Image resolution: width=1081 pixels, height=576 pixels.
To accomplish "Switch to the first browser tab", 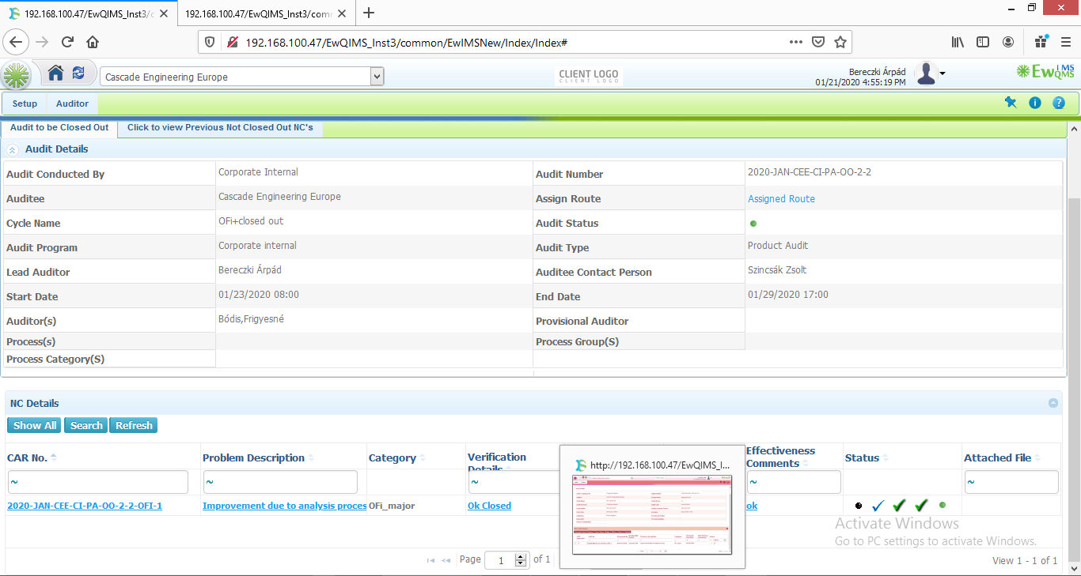I will [x=89, y=13].
